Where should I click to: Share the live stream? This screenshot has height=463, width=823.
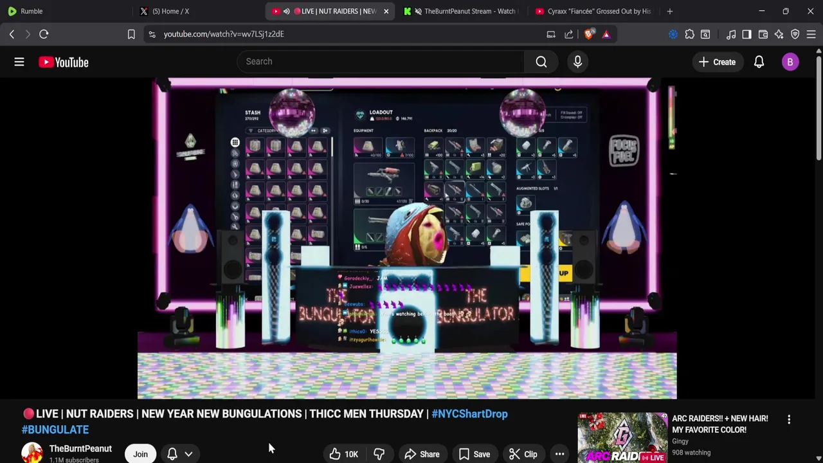(422, 454)
